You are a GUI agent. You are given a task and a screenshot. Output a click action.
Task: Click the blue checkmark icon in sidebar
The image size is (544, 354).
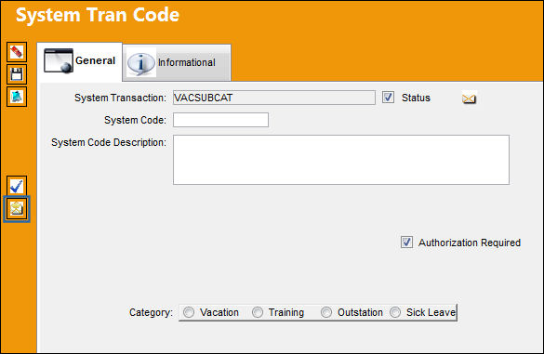pos(17,186)
